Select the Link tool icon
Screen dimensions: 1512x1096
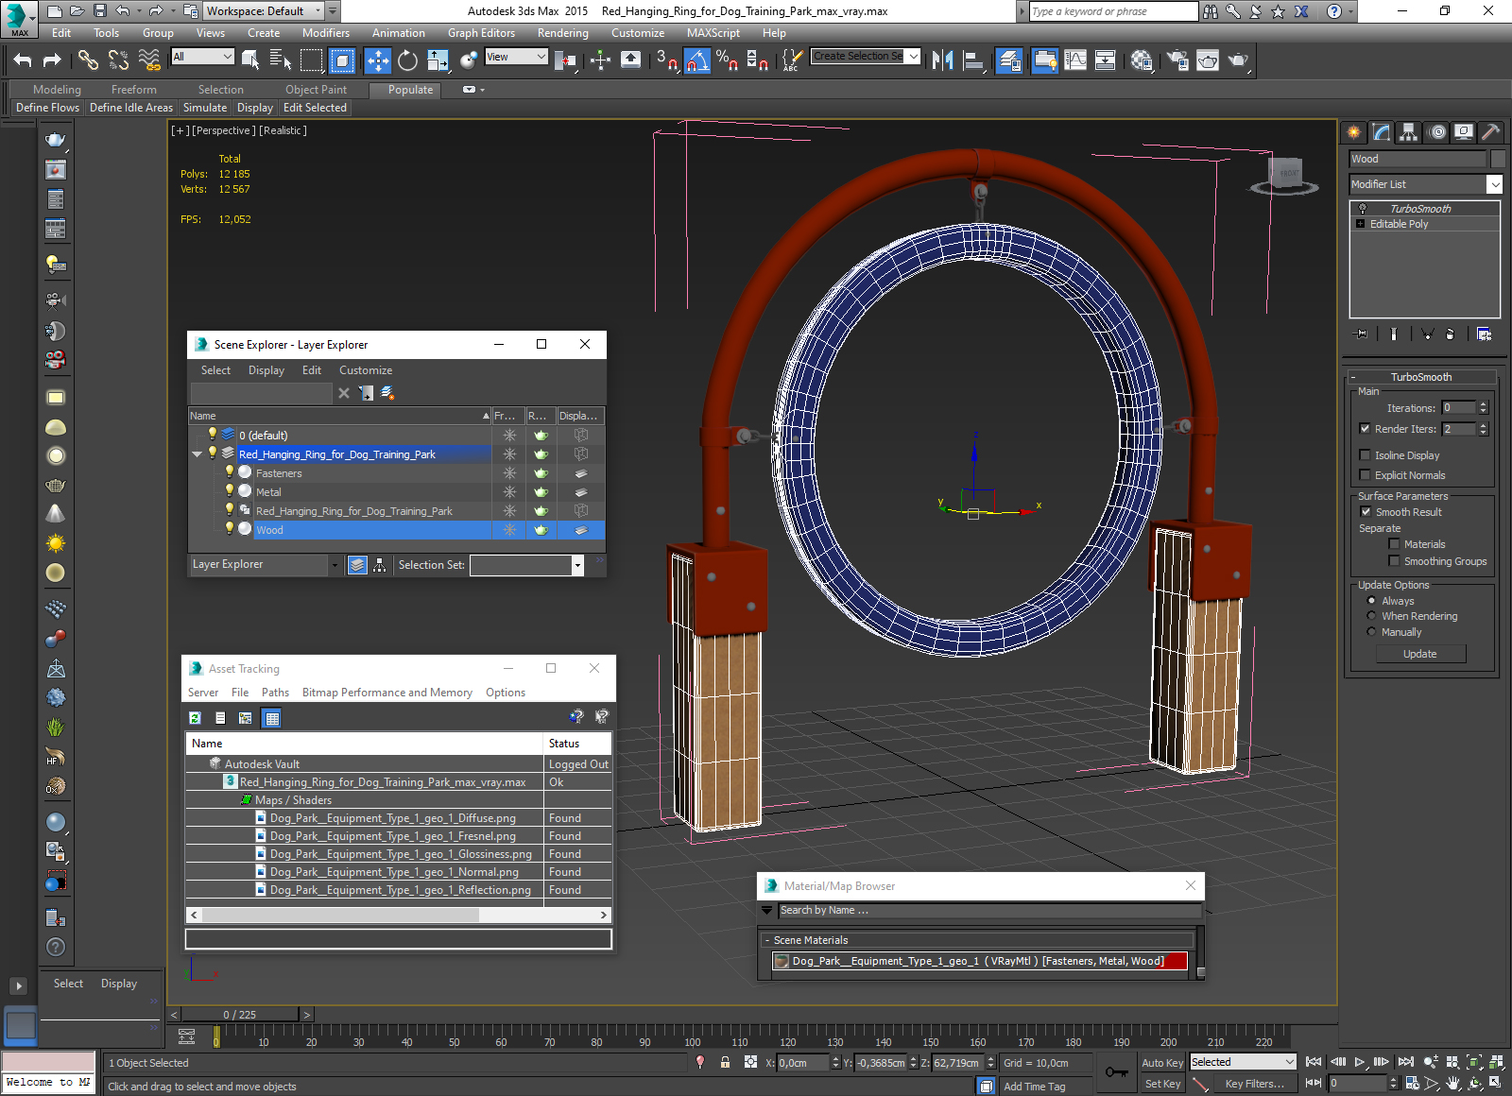(88, 60)
